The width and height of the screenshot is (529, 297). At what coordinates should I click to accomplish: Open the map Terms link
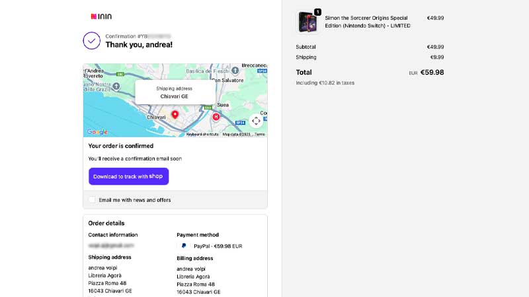[x=260, y=134]
